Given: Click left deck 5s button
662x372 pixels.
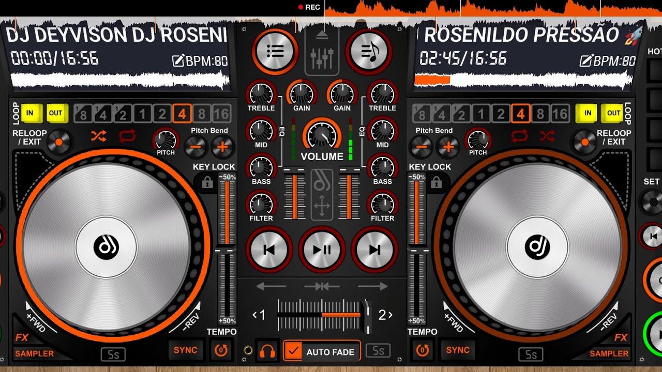Looking at the screenshot, I should (113, 354).
